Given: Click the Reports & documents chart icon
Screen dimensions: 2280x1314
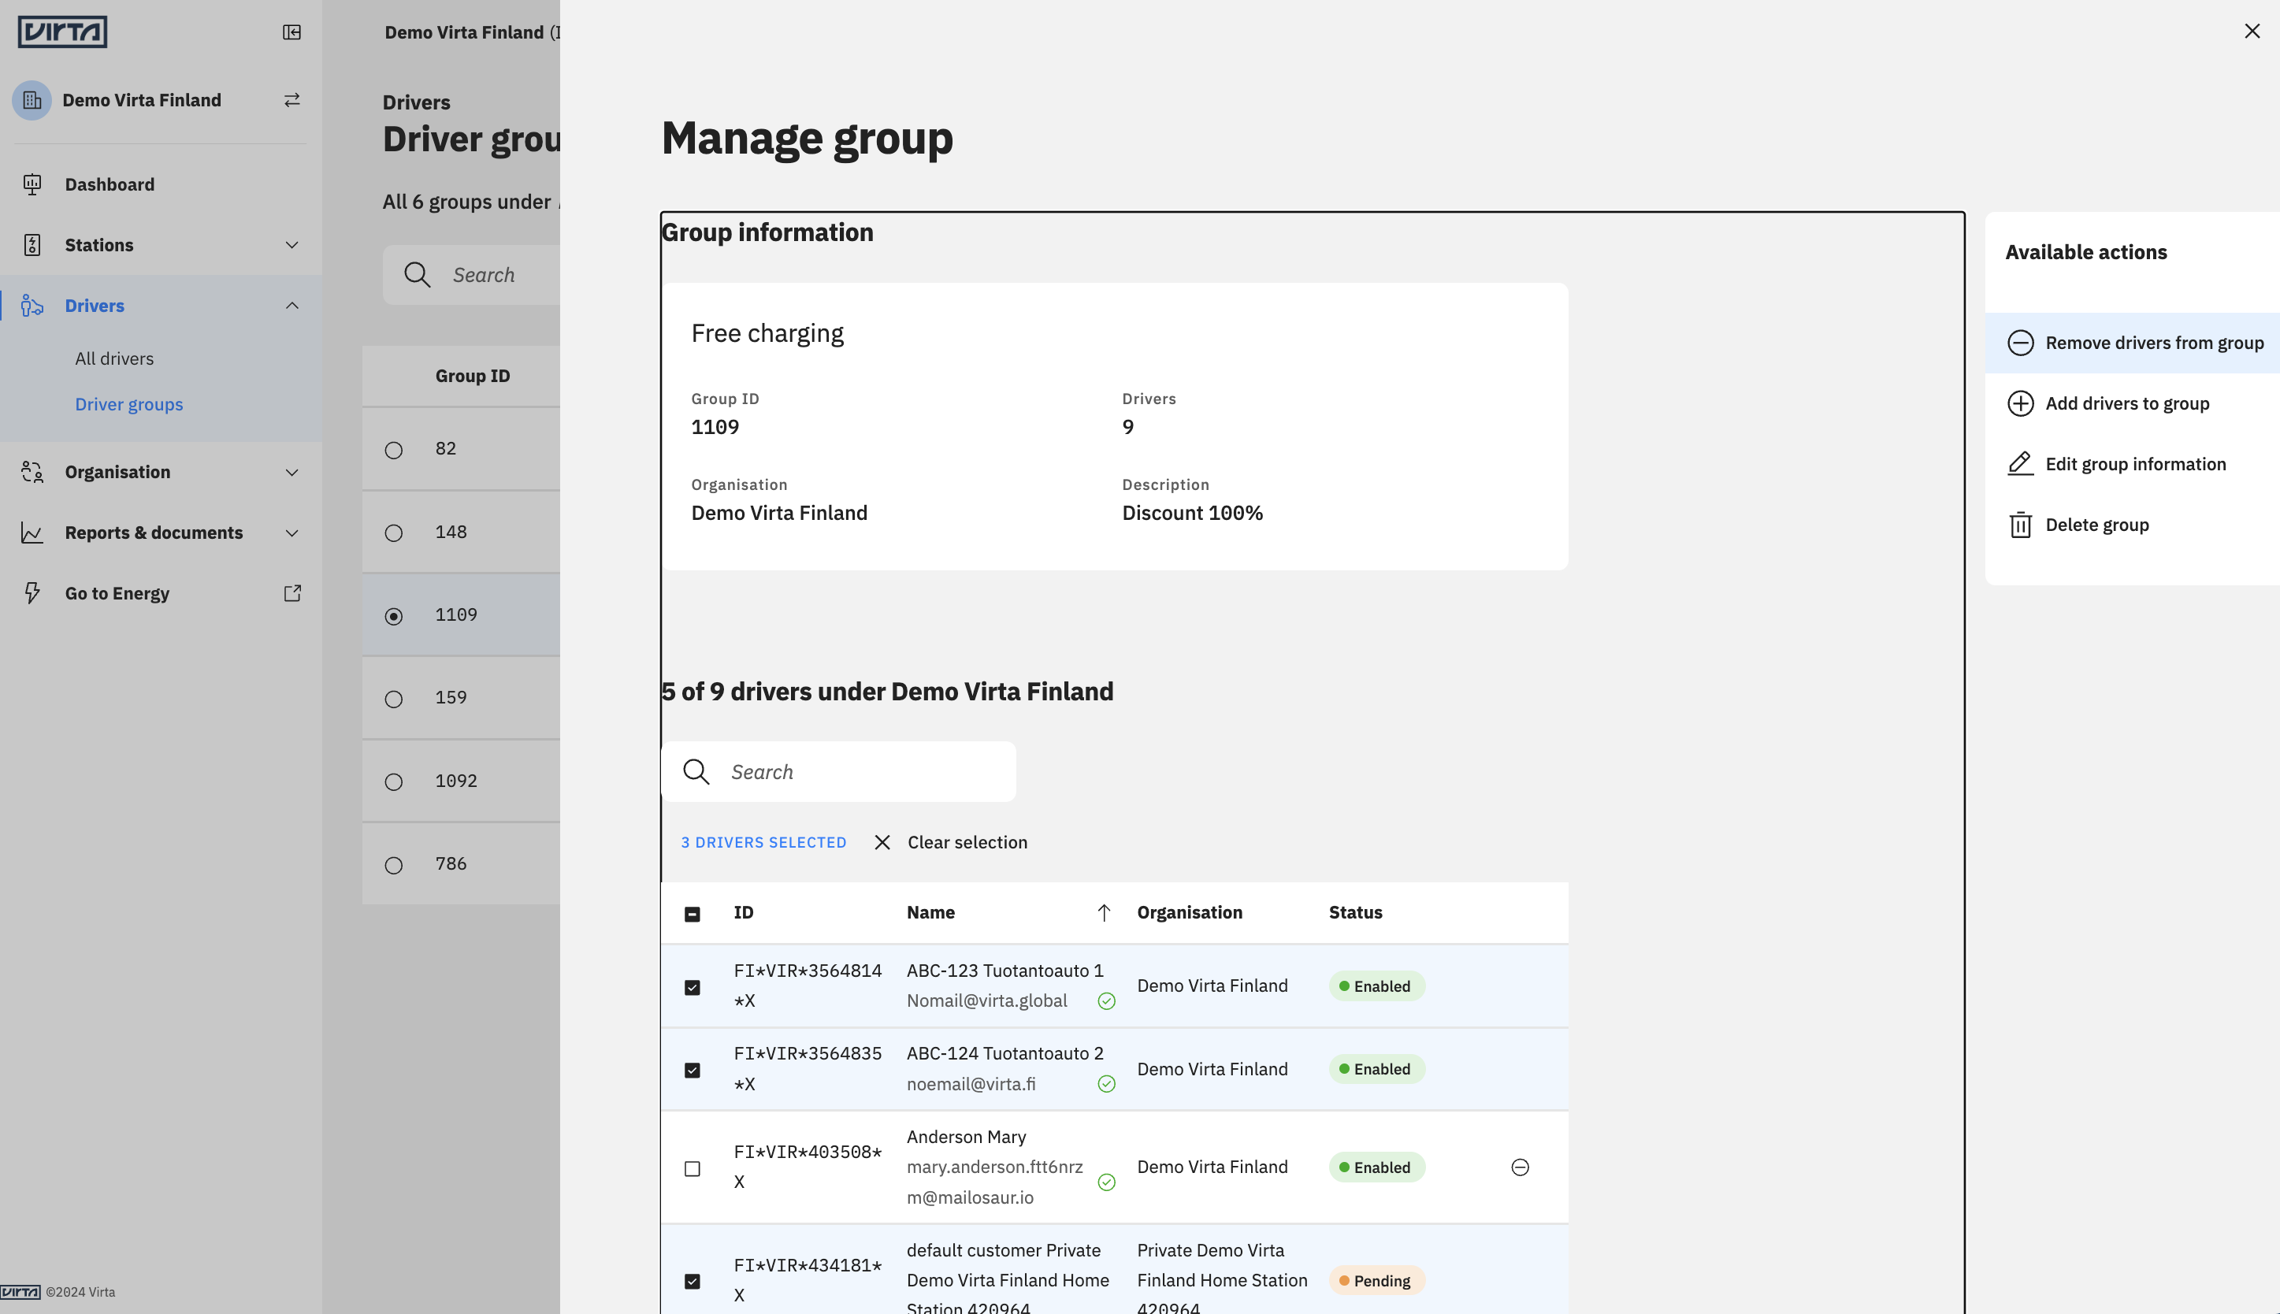Looking at the screenshot, I should [x=32, y=533].
